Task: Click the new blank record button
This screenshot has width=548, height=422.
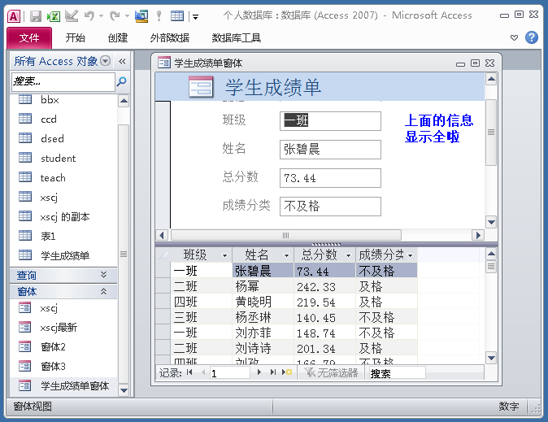Action: (x=287, y=372)
